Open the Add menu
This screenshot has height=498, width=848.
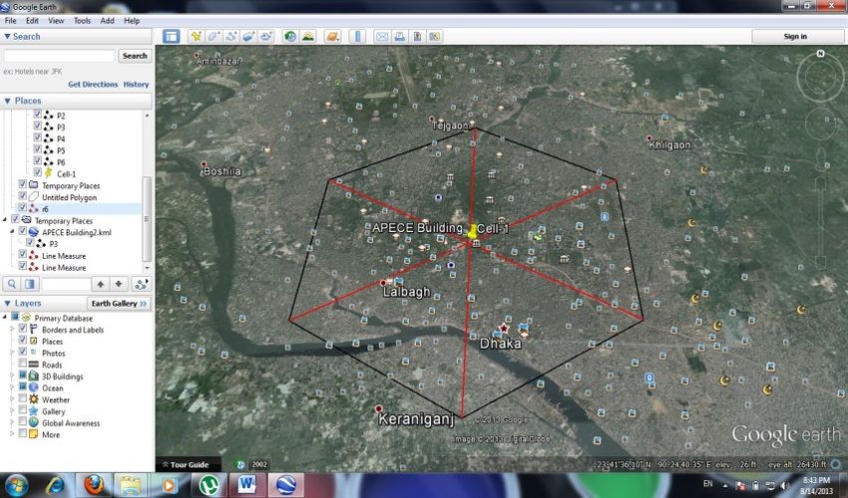pos(107,21)
